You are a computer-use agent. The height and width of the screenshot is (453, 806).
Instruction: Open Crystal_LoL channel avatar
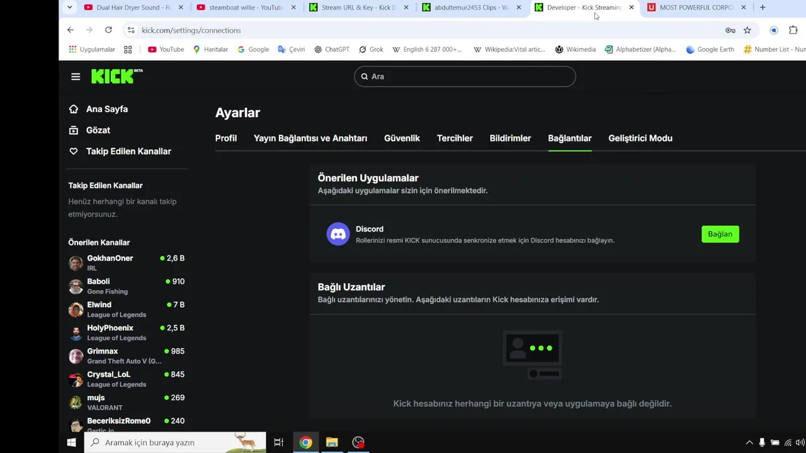point(76,379)
